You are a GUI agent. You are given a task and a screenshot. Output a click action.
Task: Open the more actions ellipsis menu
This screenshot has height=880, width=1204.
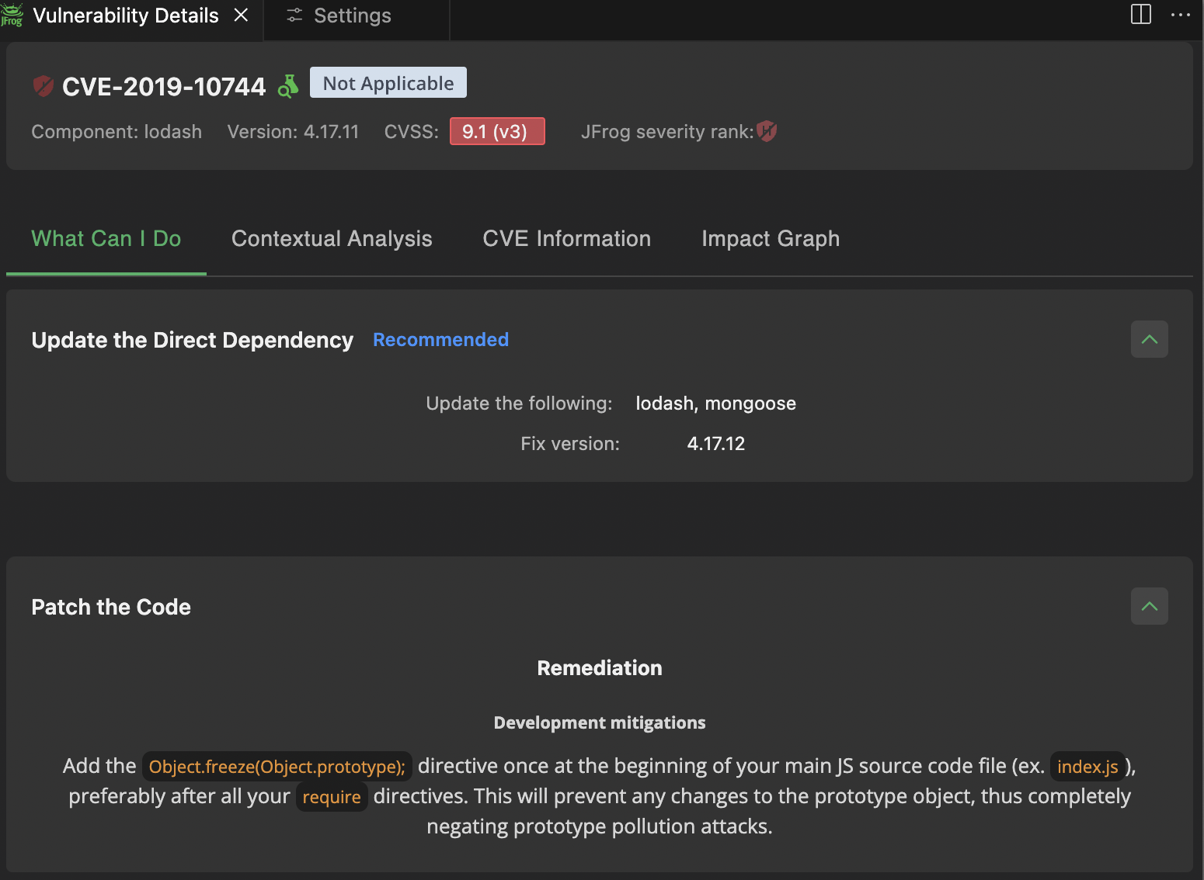[x=1180, y=14]
